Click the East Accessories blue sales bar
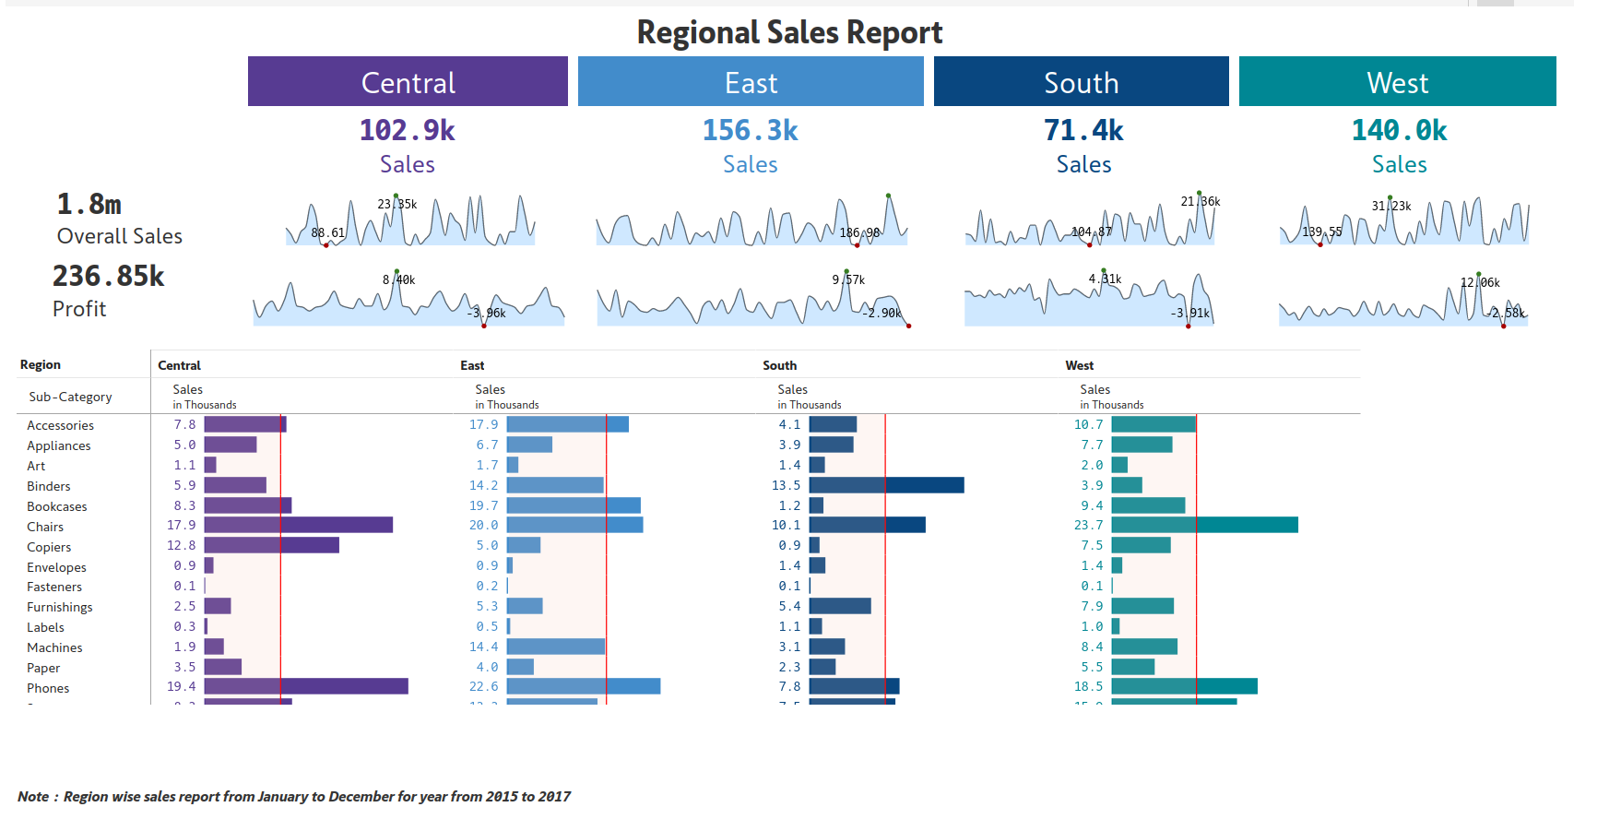The width and height of the screenshot is (1621, 819). (568, 424)
